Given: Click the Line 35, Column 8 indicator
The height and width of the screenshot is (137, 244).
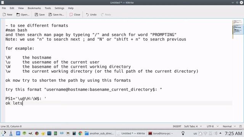Looking at the screenshot, I should point(11,126).
